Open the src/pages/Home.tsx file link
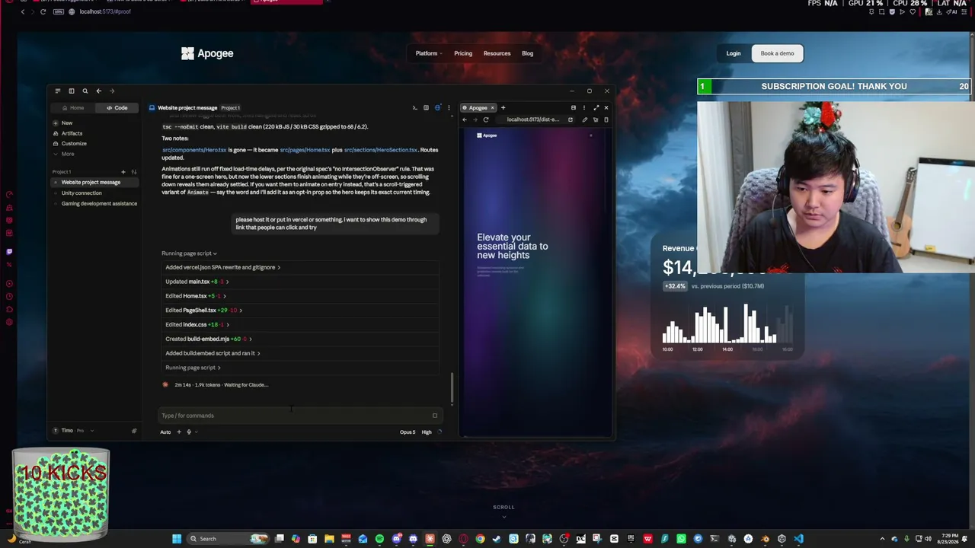Image resolution: width=975 pixels, height=548 pixels. click(x=305, y=150)
